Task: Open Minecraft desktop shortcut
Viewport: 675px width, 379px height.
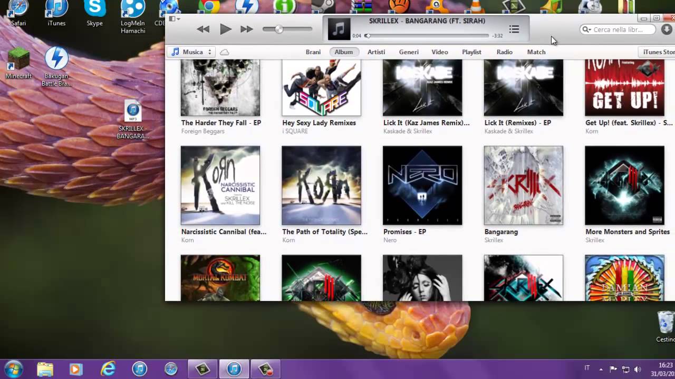Action: [18, 63]
